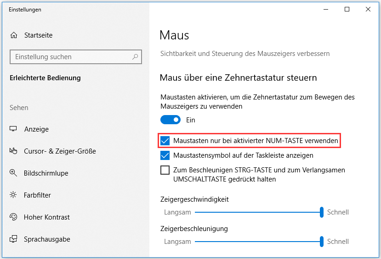This screenshot has width=381, height=259.
Task: Close the Einstellungen window
Action: [x=368, y=10]
